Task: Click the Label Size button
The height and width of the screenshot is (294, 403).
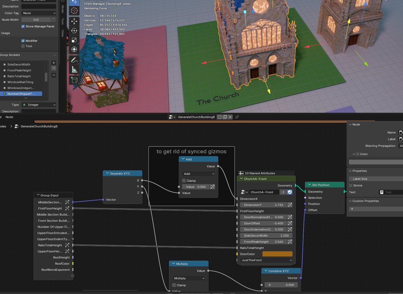Action: pyautogui.click(x=376, y=179)
